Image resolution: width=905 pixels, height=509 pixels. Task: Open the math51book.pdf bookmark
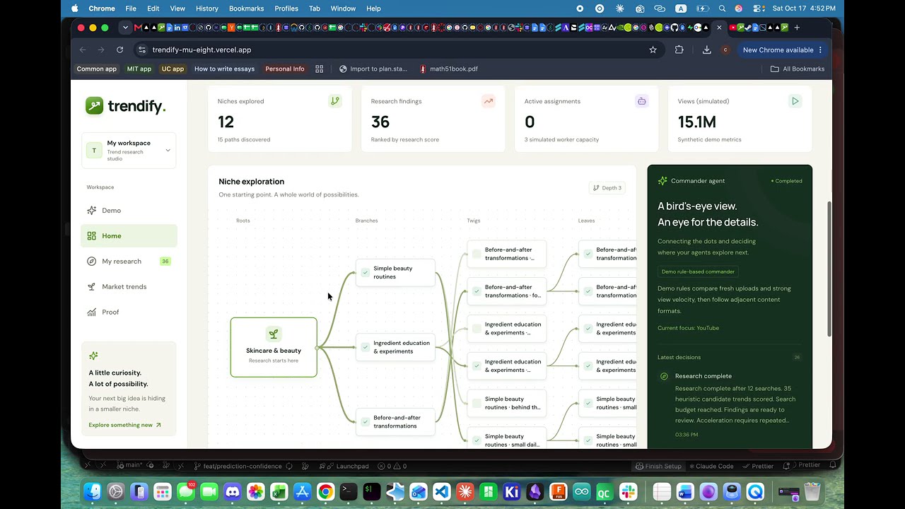coord(448,69)
